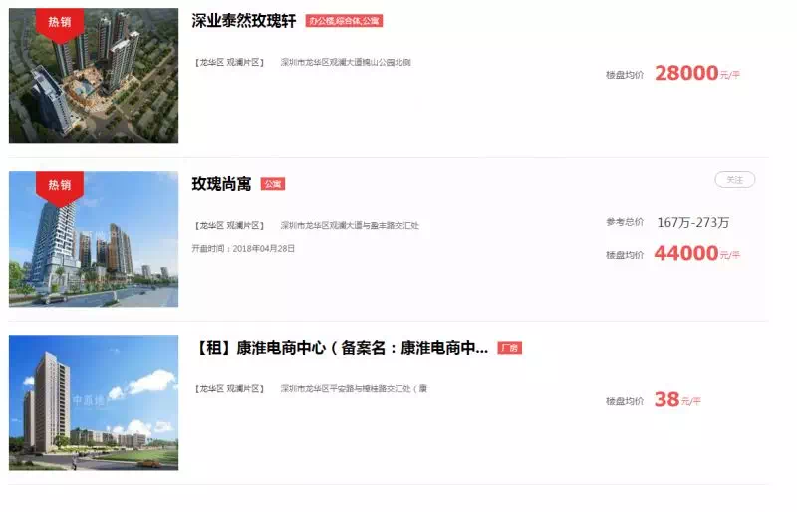Open the 【租】康淮电商中心 listing title
Screen dimensions: 797x512
342,348
